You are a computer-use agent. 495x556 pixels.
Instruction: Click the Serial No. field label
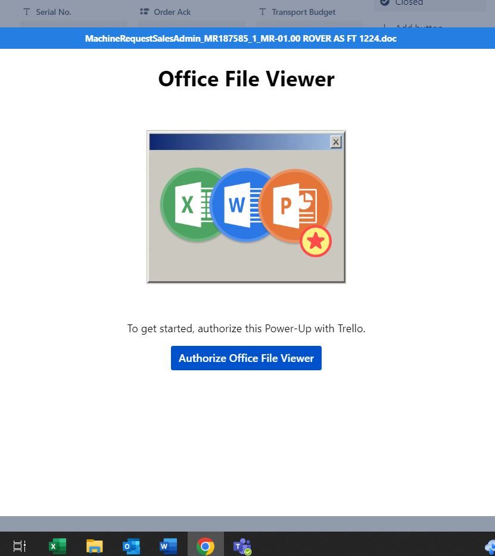coord(54,12)
